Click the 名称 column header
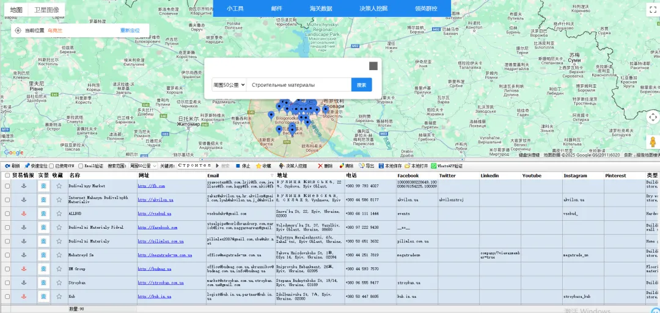 [75, 176]
